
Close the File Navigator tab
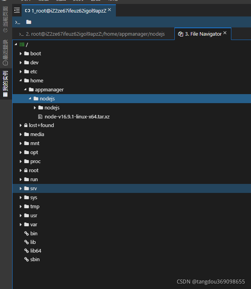click(x=225, y=33)
